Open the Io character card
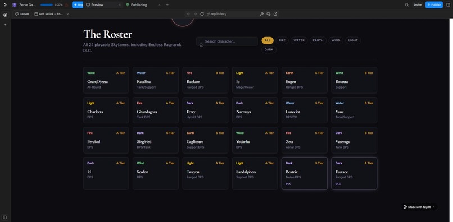 point(255,80)
